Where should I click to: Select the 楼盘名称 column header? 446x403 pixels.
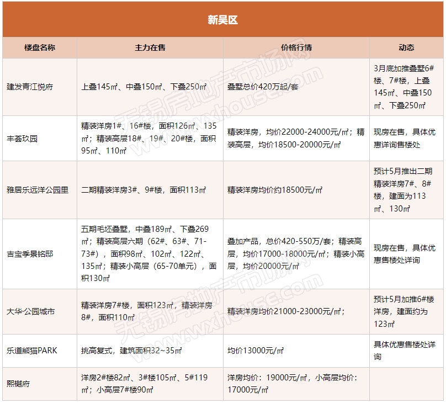[40, 47]
